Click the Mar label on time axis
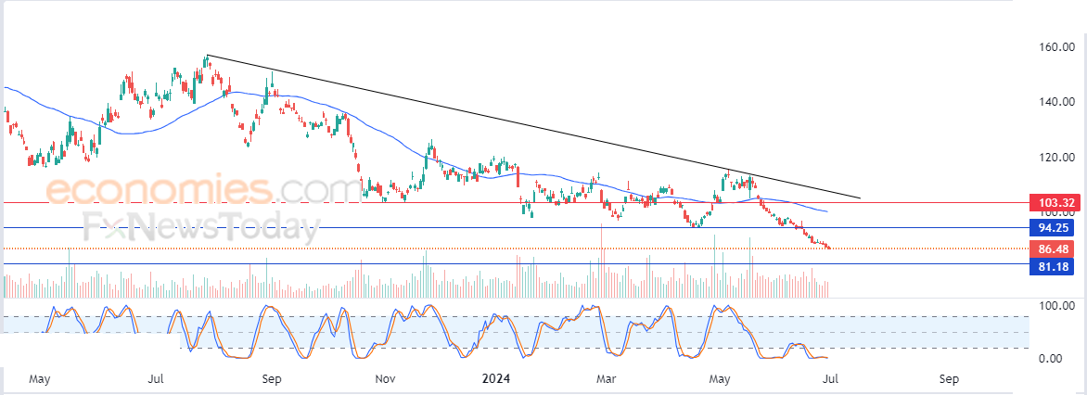This screenshot has width=1087, height=395. tap(606, 379)
